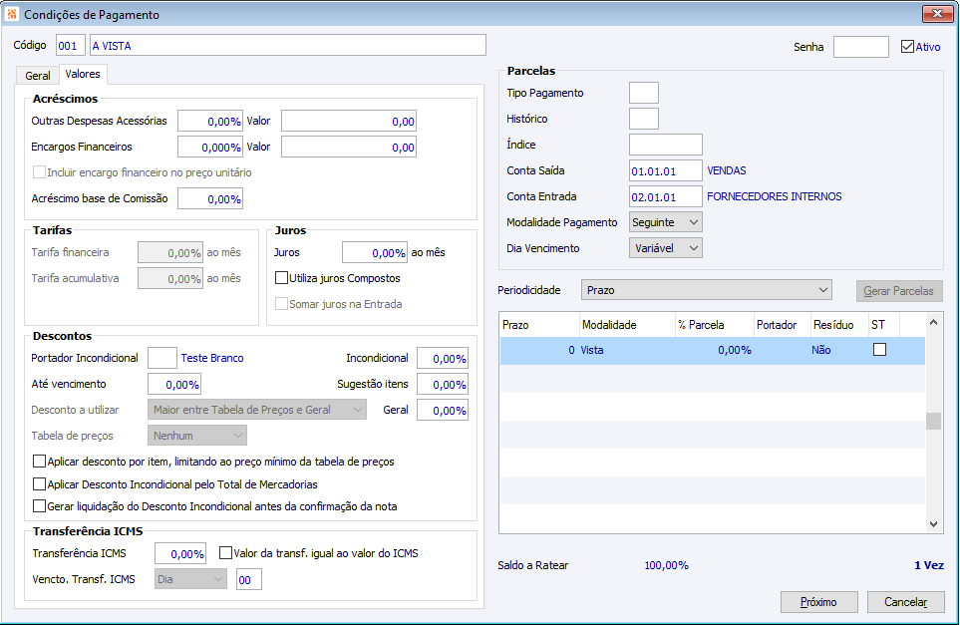Click Conta Entrada field 02.01.01
The image size is (960, 625).
click(x=666, y=196)
